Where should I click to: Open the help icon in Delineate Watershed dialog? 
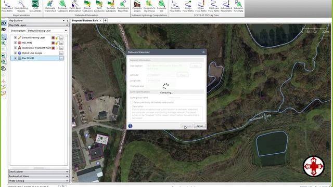[130, 126]
